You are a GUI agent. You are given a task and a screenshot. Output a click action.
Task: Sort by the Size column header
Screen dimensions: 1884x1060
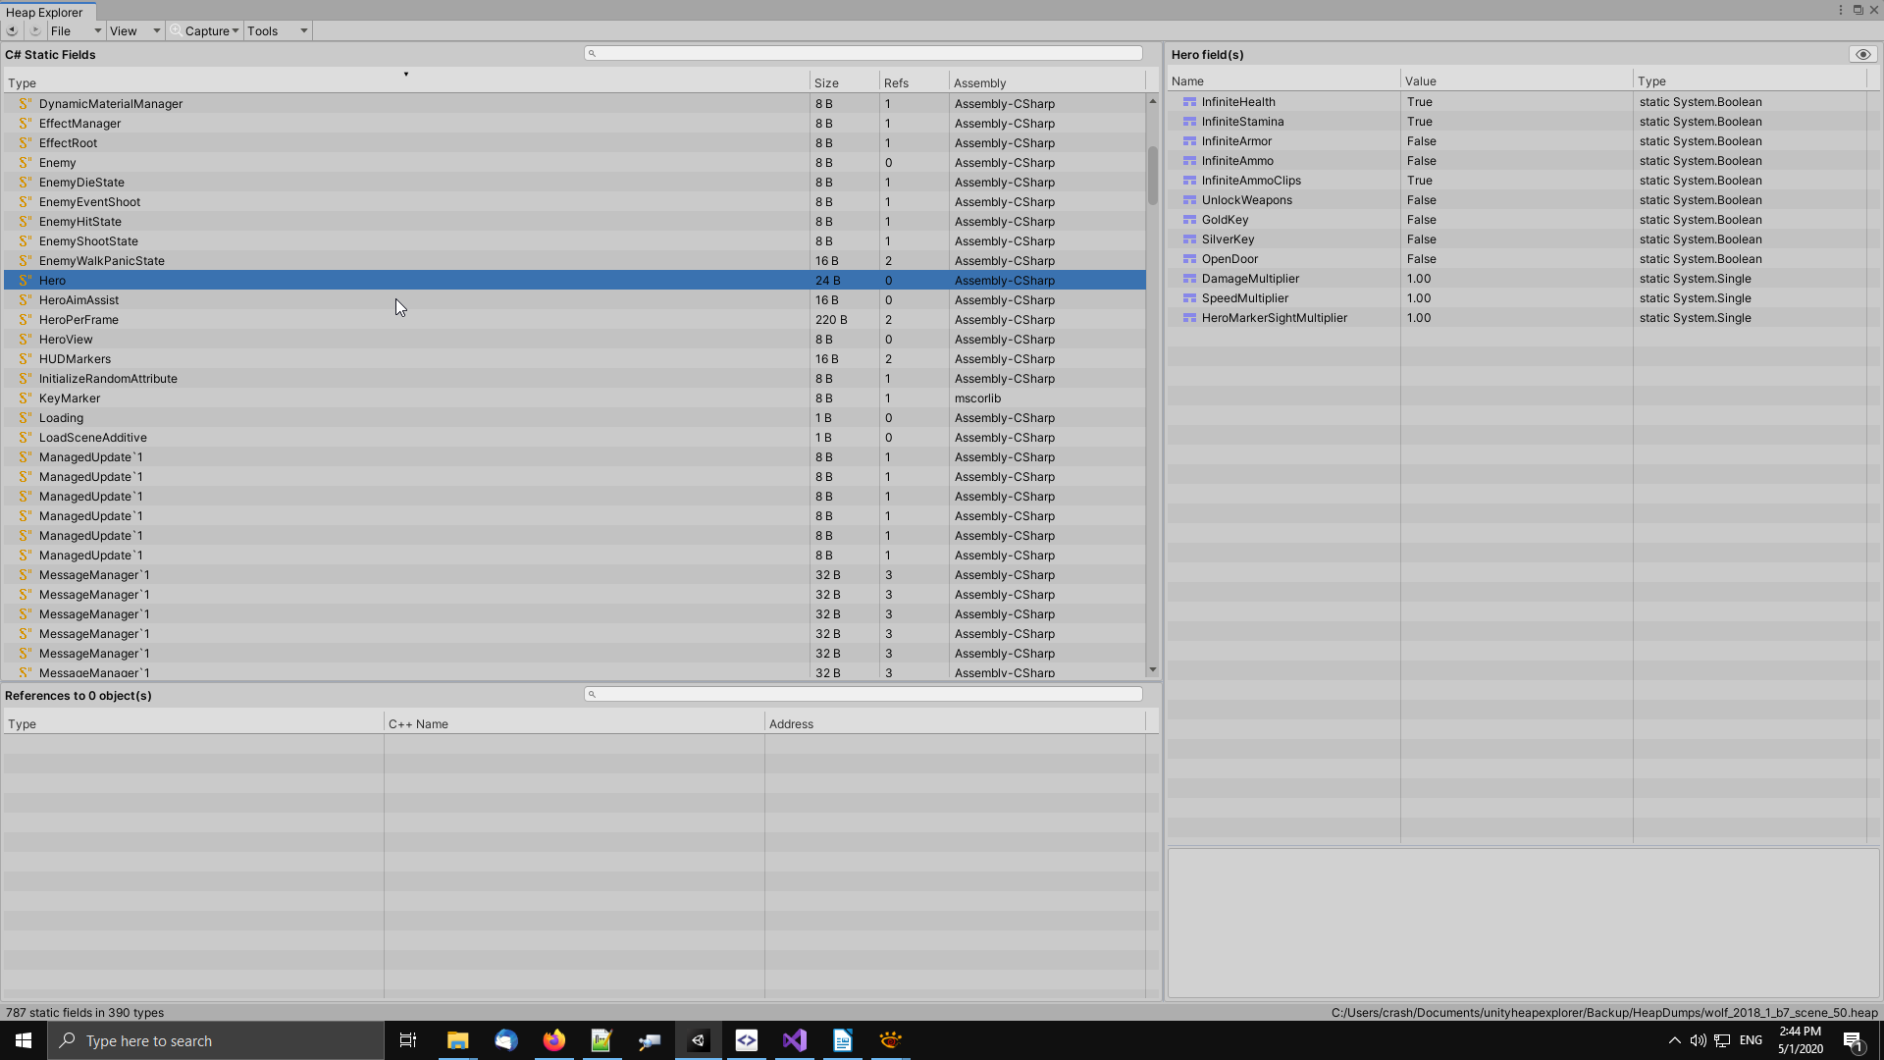tap(826, 83)
